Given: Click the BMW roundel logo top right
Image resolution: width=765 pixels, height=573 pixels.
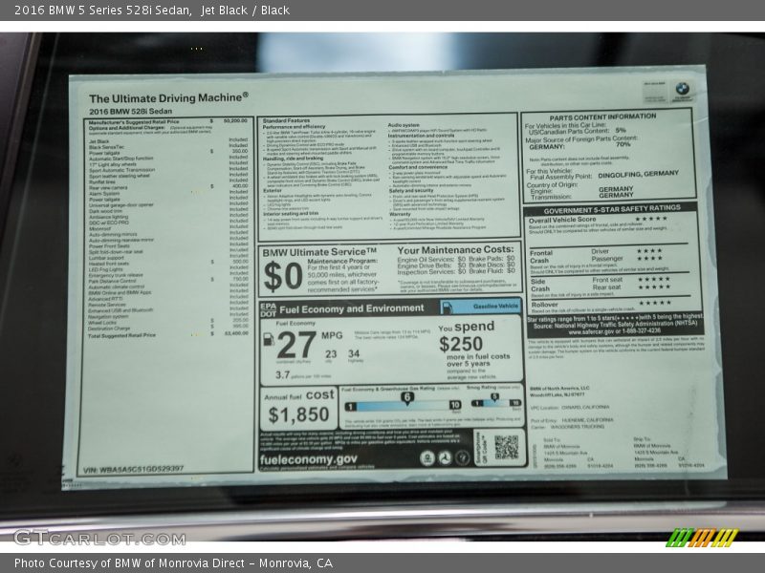Looking at the screenshot, I should pyautogui.click(x=681, y=88).
